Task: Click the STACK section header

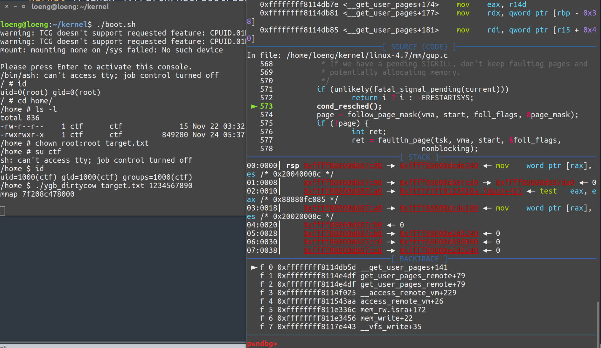Action: 419,157
